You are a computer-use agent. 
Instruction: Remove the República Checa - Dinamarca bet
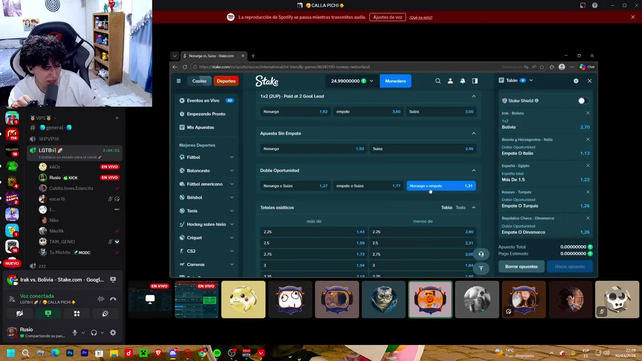coord(588,218)
